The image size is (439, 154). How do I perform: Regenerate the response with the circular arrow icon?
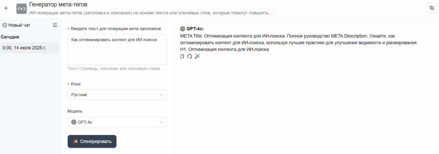coord(189,56)
